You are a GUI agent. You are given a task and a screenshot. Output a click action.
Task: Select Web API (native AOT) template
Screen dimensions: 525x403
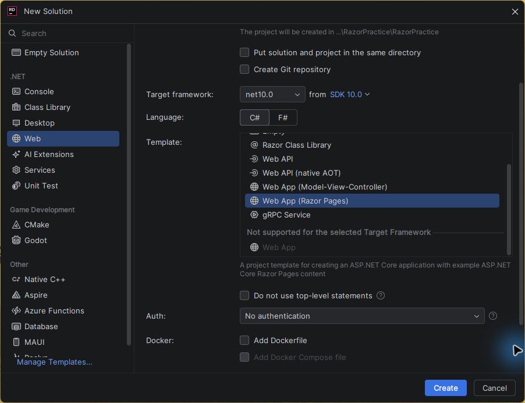coord(372,173)
